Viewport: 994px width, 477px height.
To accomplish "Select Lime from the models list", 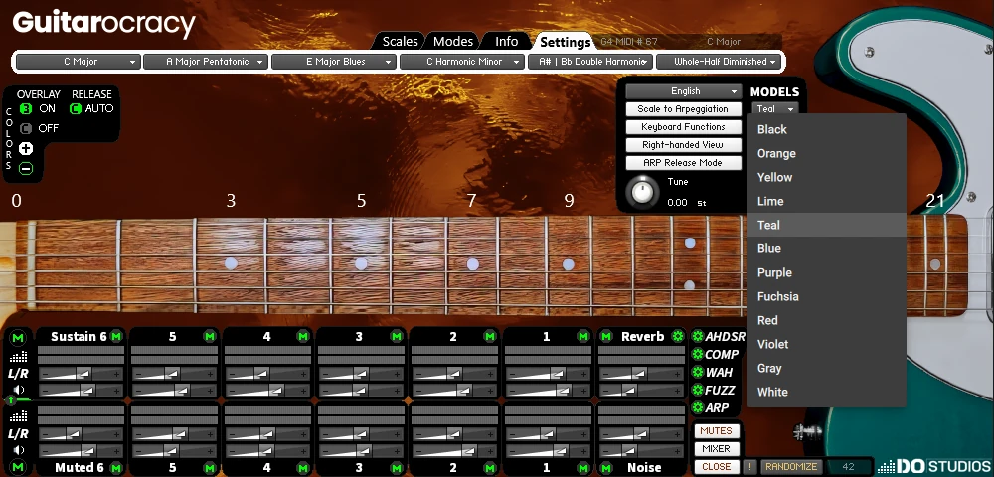I will click(827, 201).
